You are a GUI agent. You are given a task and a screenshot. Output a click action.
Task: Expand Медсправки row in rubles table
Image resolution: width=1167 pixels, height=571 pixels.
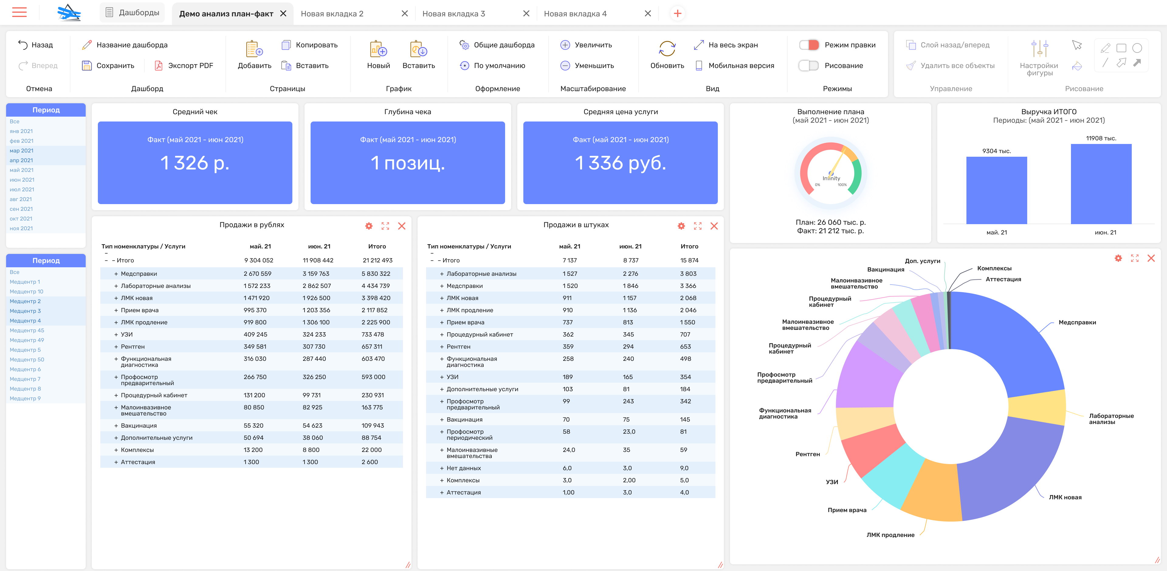click(116, 274)
